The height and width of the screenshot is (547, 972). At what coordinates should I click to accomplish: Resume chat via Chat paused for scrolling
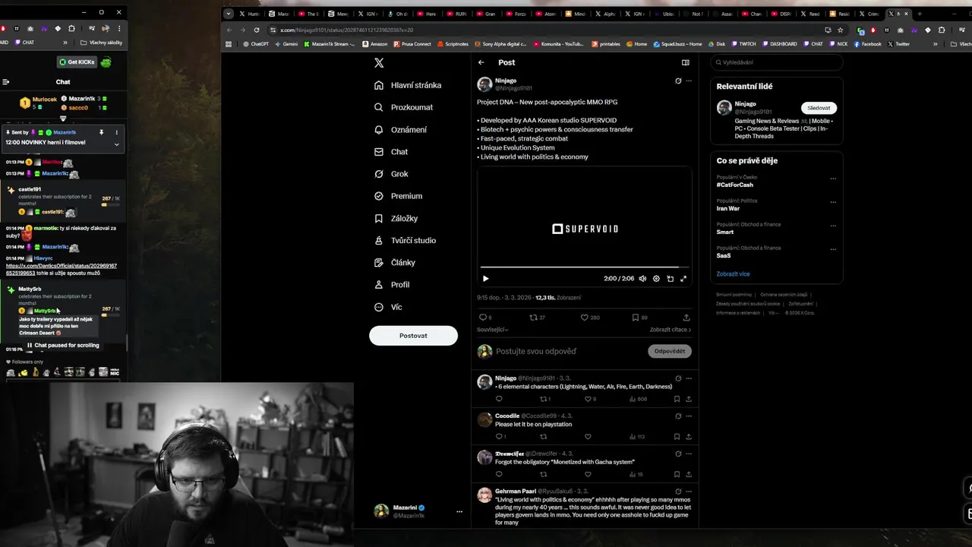63,345
